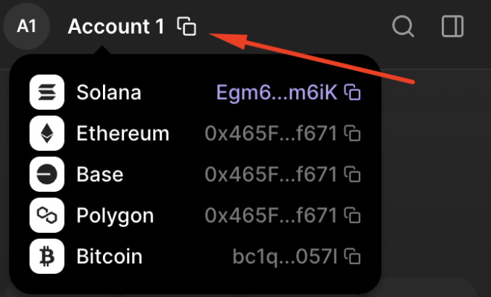Select the Ethereum row label
Viewport: 491px width, 297px height.
122,134
